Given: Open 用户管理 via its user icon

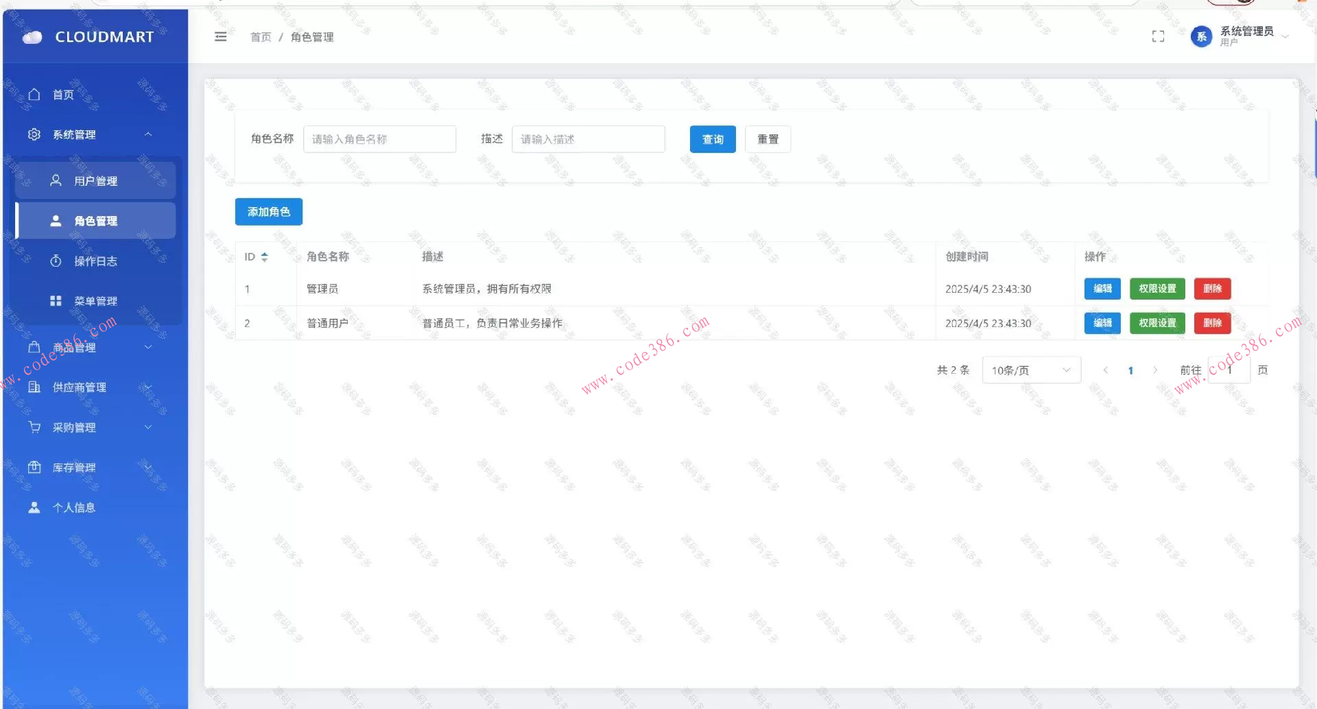Looking at the screenshot, I should (x=56, y=180).
